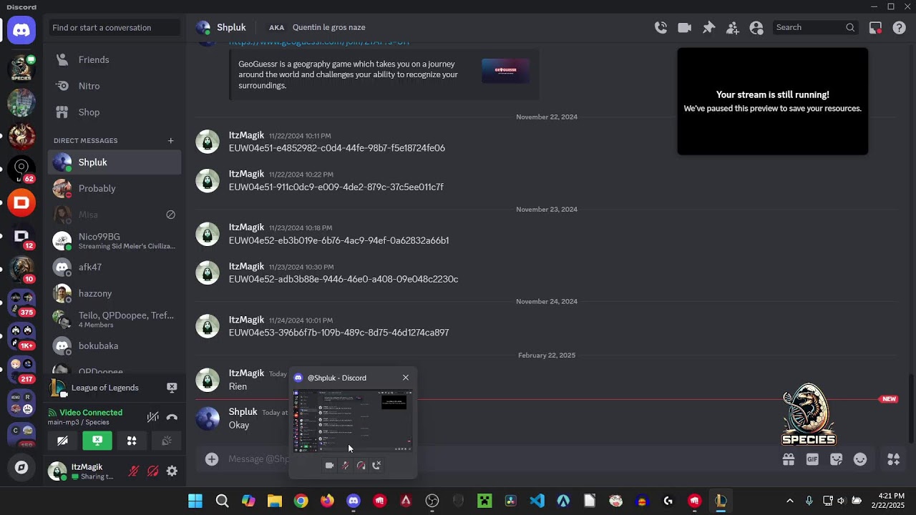This screenshot has height=515, width=916.
Task: Toggle deafen in the taskbar preview toolbar
Action: (x=361, y=466)
